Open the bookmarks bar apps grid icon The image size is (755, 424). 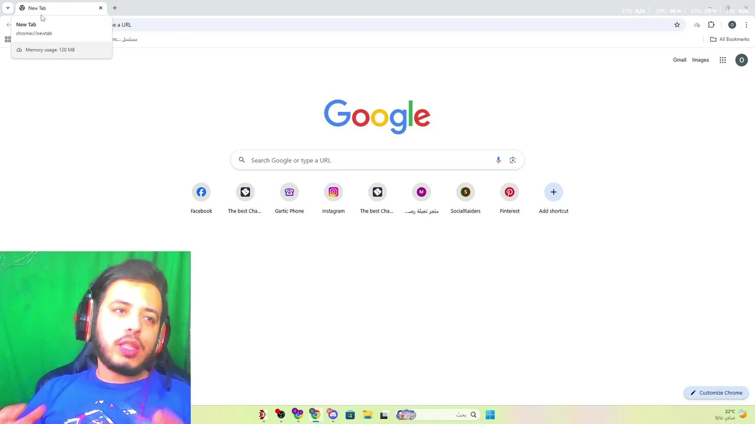pyautogui.click(x=8, y=39)
